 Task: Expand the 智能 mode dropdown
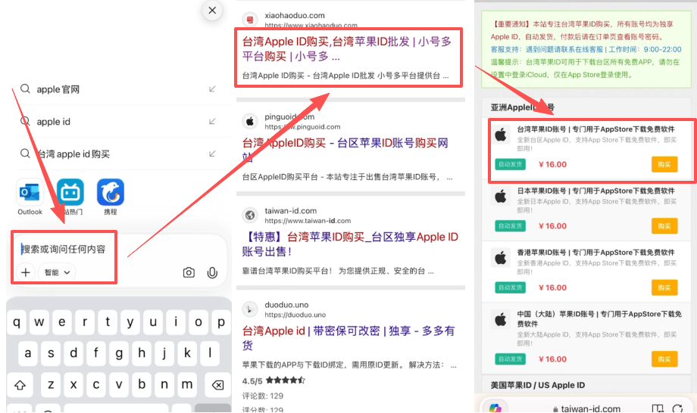tap(57, 272)
